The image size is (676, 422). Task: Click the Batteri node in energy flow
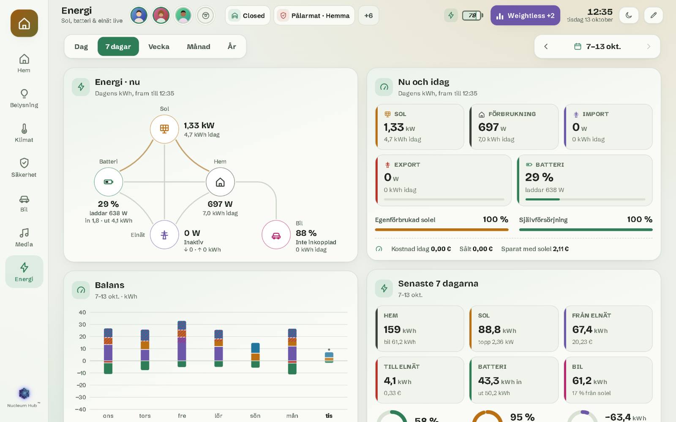pyautogui.click(x=109, y=182)
